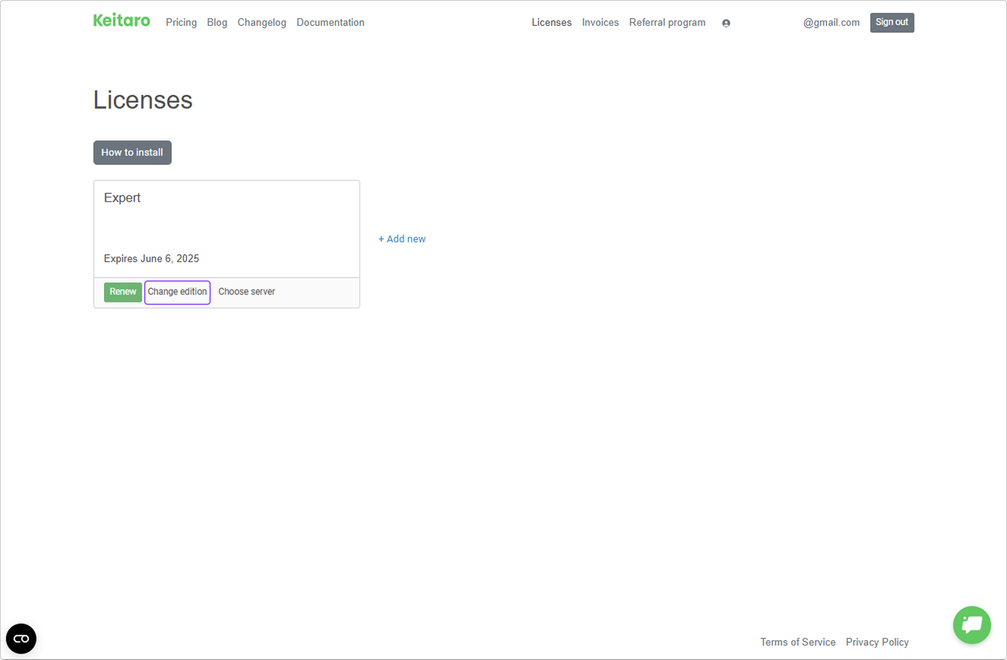
Task: Click the Expert license title
Action: [x=122, y=198]
